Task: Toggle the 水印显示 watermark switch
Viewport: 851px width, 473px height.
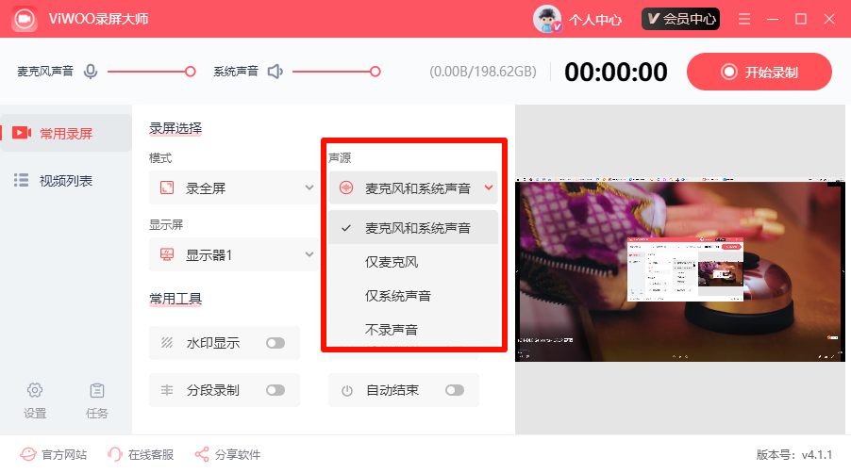Action: point(275,343)
